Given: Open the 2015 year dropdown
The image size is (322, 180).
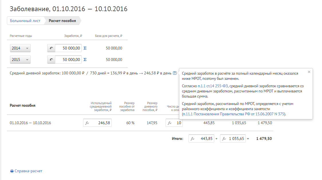Looking at the screenshot, I should click(20, 60).
